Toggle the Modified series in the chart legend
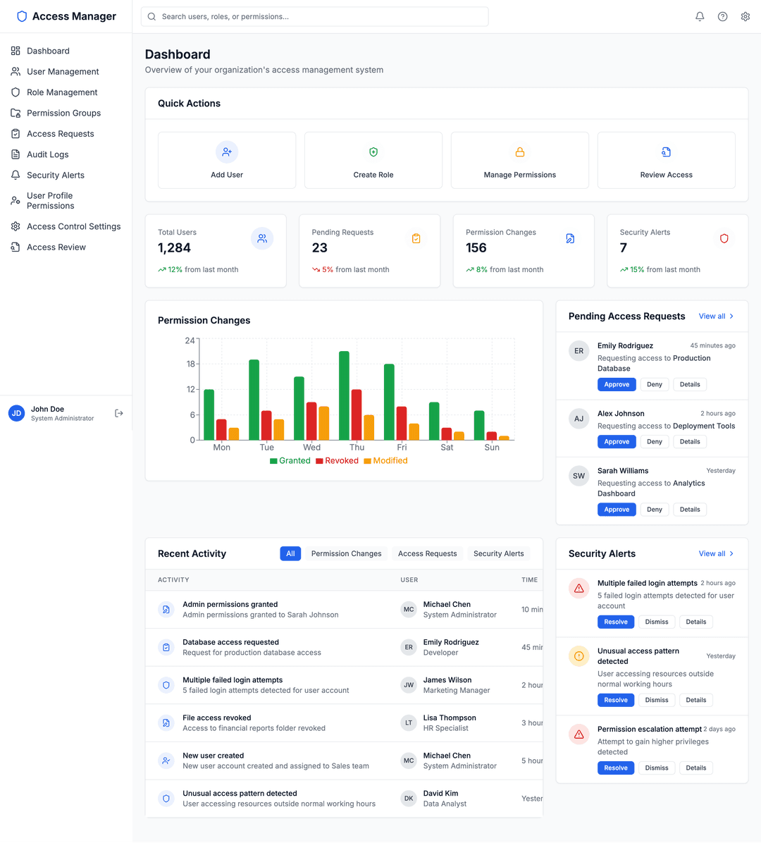Image resolution: width=761 pixels, height=843 pixels. tap(385, 460)
